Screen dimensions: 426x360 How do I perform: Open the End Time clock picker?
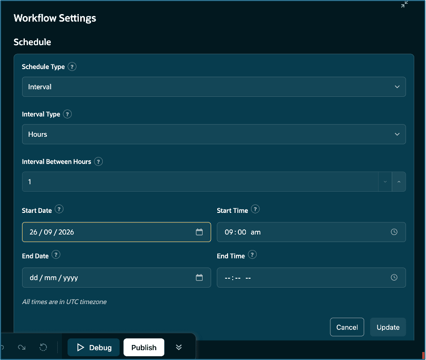394,278
